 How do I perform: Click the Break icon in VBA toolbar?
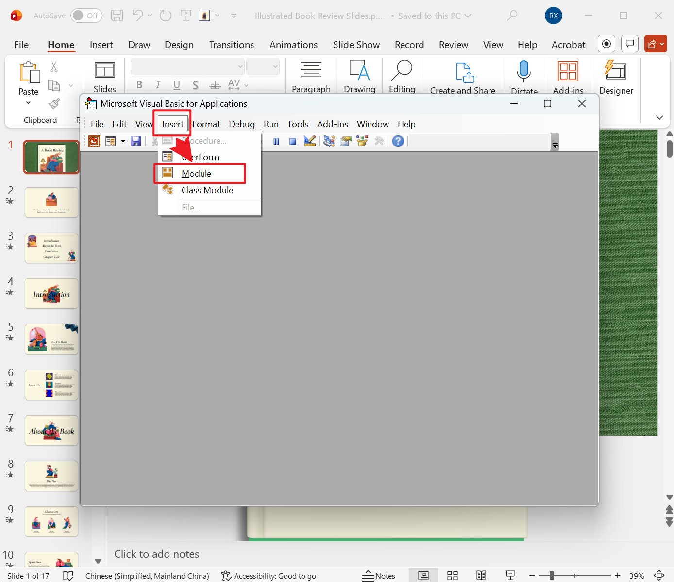(x=276, y=141)
